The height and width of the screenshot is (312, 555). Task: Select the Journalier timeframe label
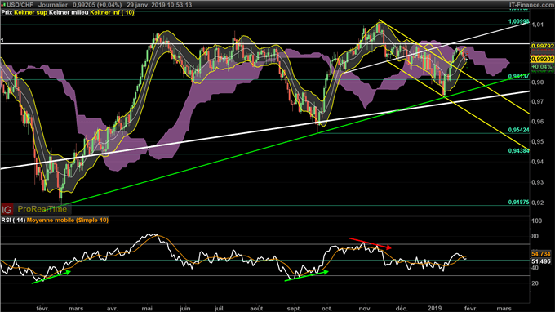[x=53, y=5]
